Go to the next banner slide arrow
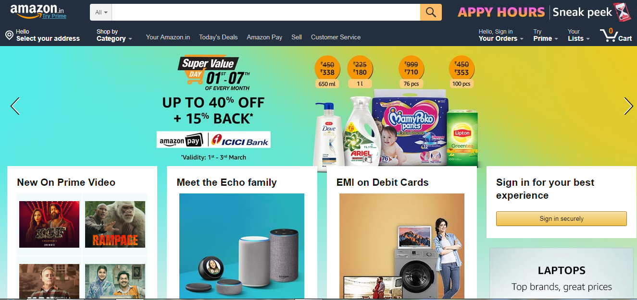This screenshot has height=300, width=637. pos(628,106)
